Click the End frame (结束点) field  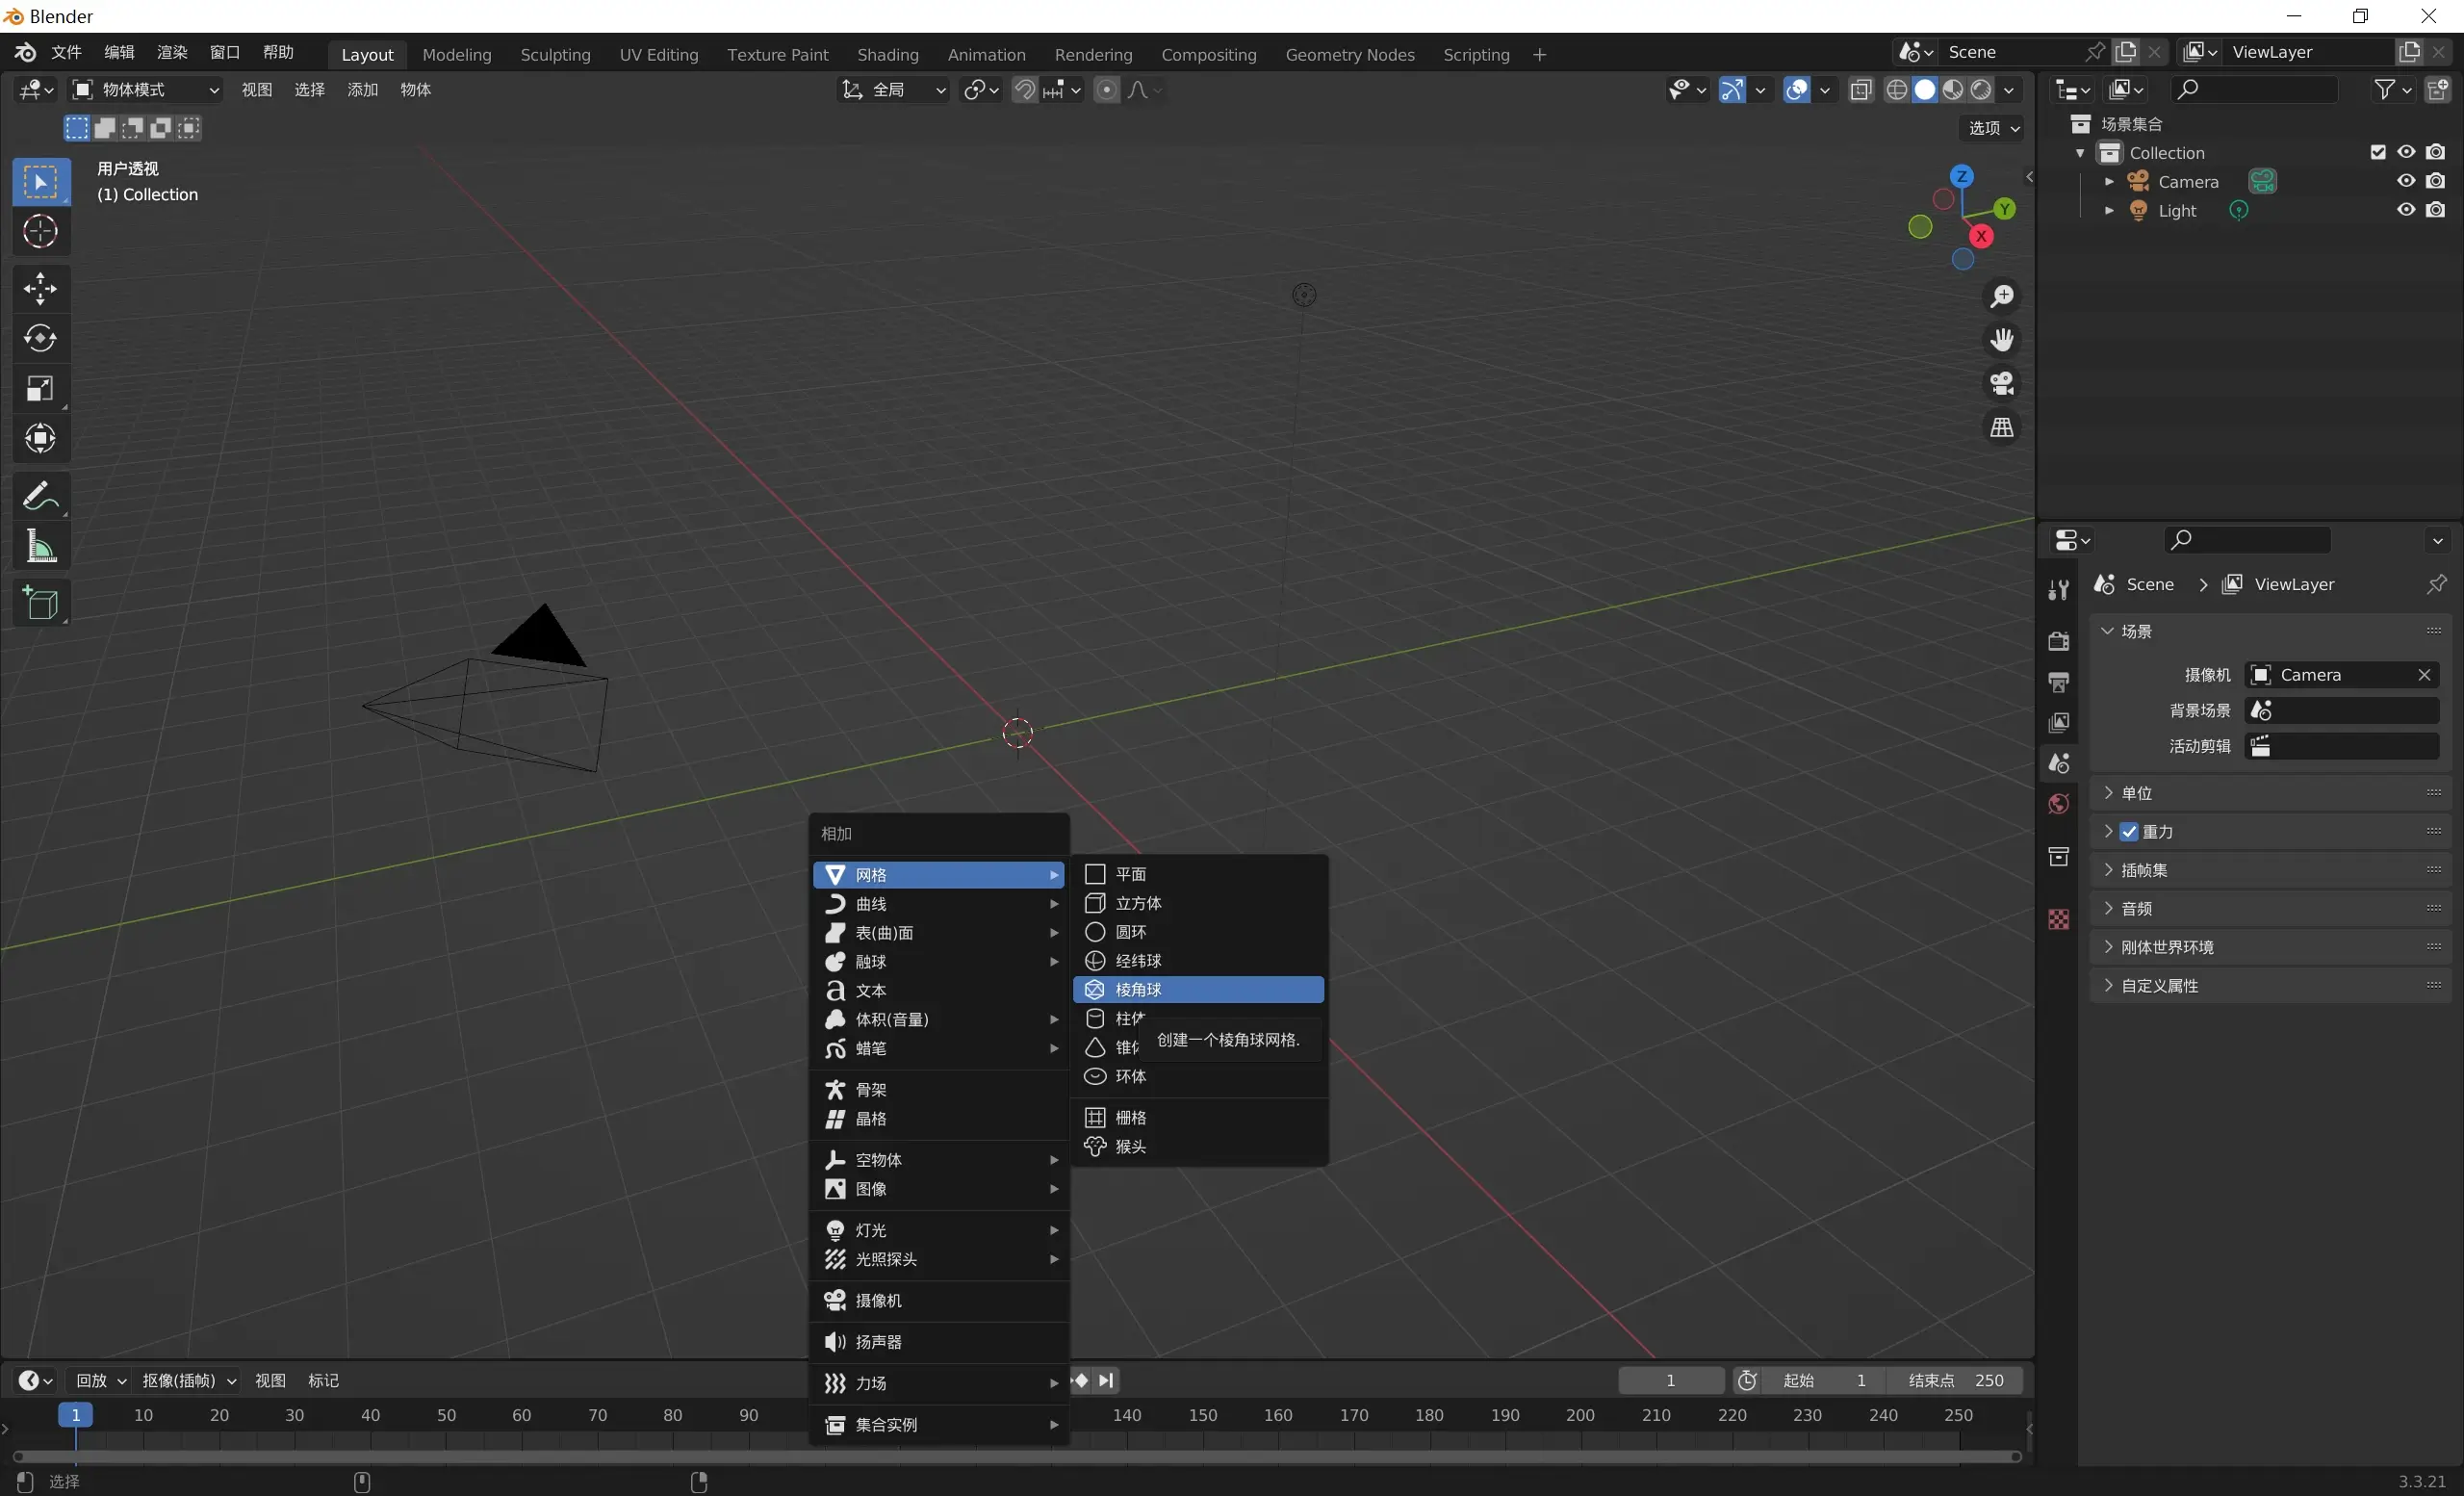coord(1954,1380)
